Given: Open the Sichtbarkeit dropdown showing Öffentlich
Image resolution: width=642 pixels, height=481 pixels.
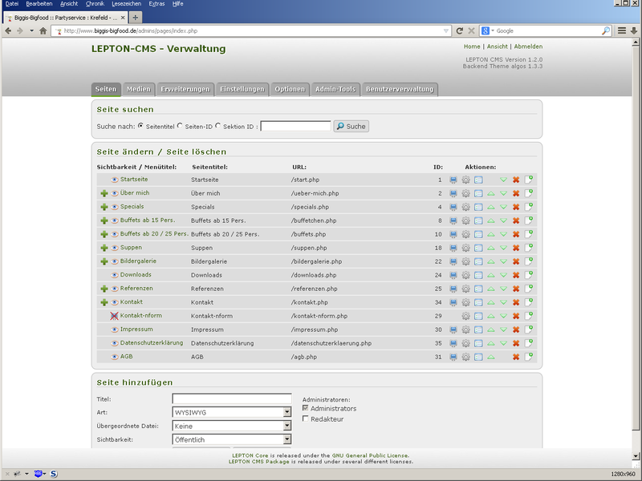Looking at the screenshot, I should [x=232, y=439].
